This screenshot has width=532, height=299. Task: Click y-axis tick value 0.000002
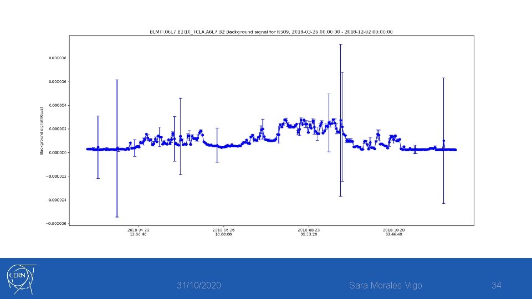57,129
